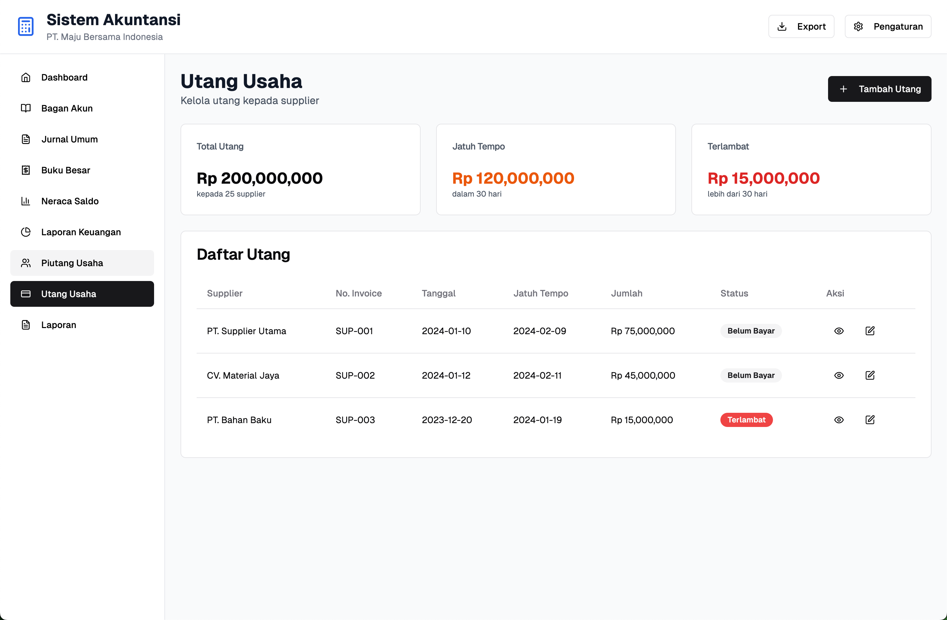The image size is (947, 620).
Task: Click the Dashboard home icon in sidebar
Action: [26, 78]
